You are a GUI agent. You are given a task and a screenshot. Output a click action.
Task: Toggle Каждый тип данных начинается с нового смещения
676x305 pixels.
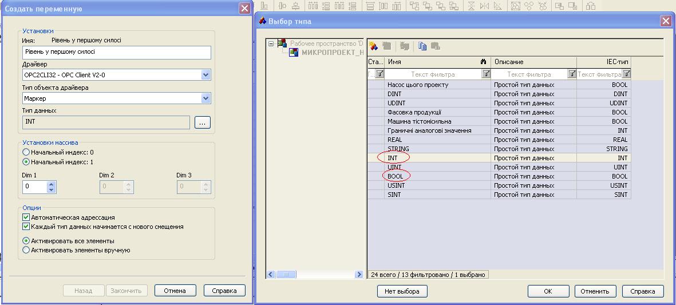click(26, 227)
